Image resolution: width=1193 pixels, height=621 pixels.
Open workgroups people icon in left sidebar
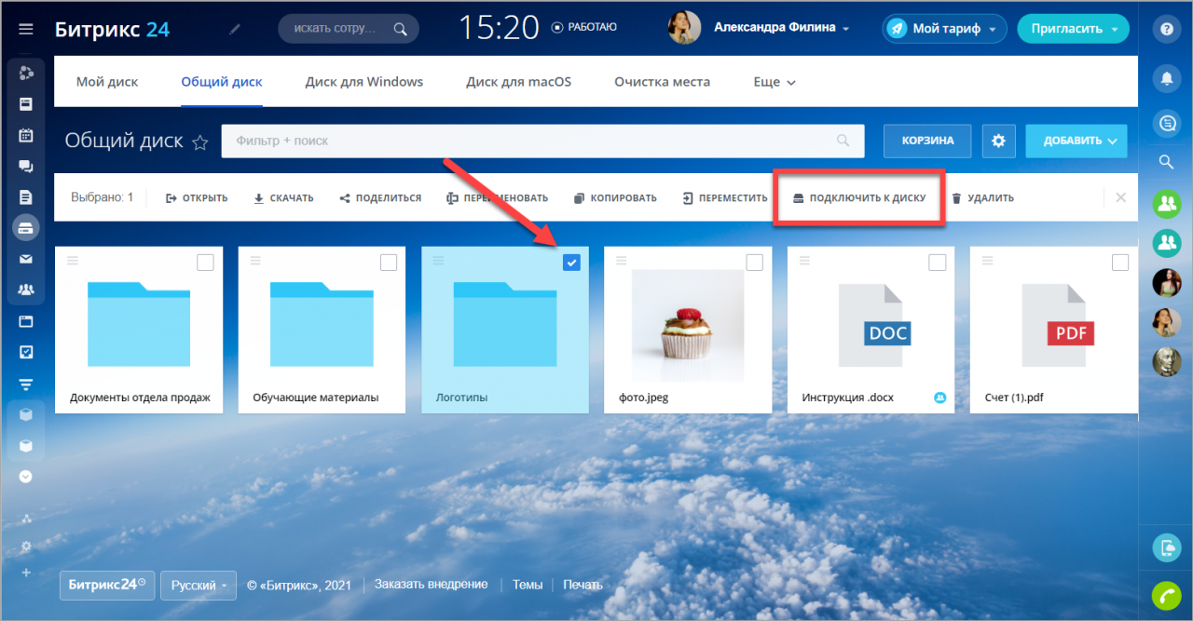pyautogui.click(x=26, y=290)
